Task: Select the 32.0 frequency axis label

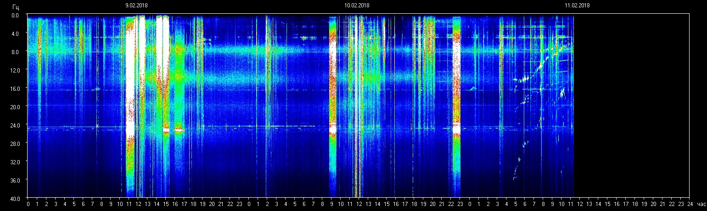Action: tap(15, 161)
